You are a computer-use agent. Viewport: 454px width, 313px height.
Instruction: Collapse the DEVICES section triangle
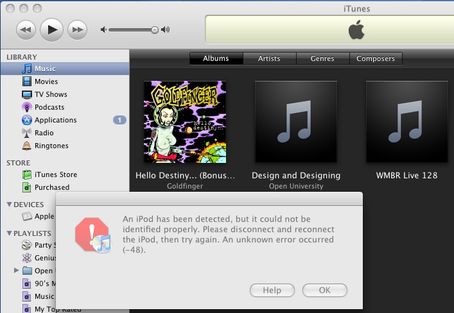point(10,205)
